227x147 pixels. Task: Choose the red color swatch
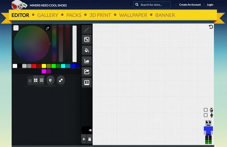pyautogui.click(x=34, y=66)
